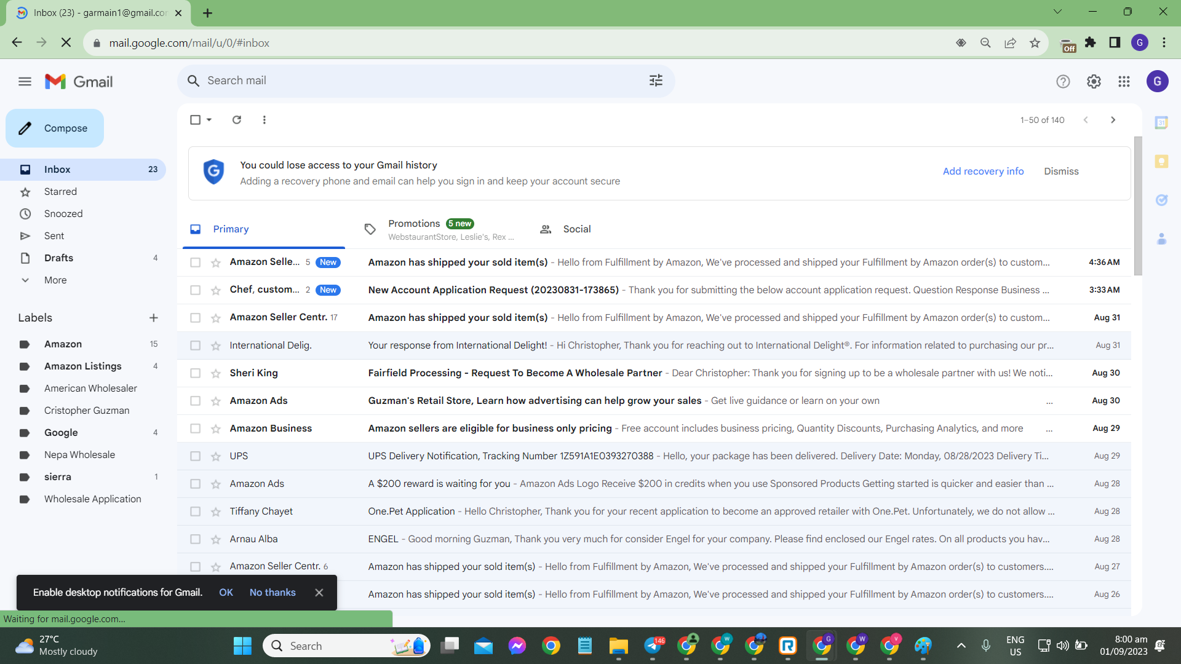Tick the Tiffany Chayet email checkbox
The height and width of the screenshot is (664, 1181).
pyautogui.click(x=195, y=512)
